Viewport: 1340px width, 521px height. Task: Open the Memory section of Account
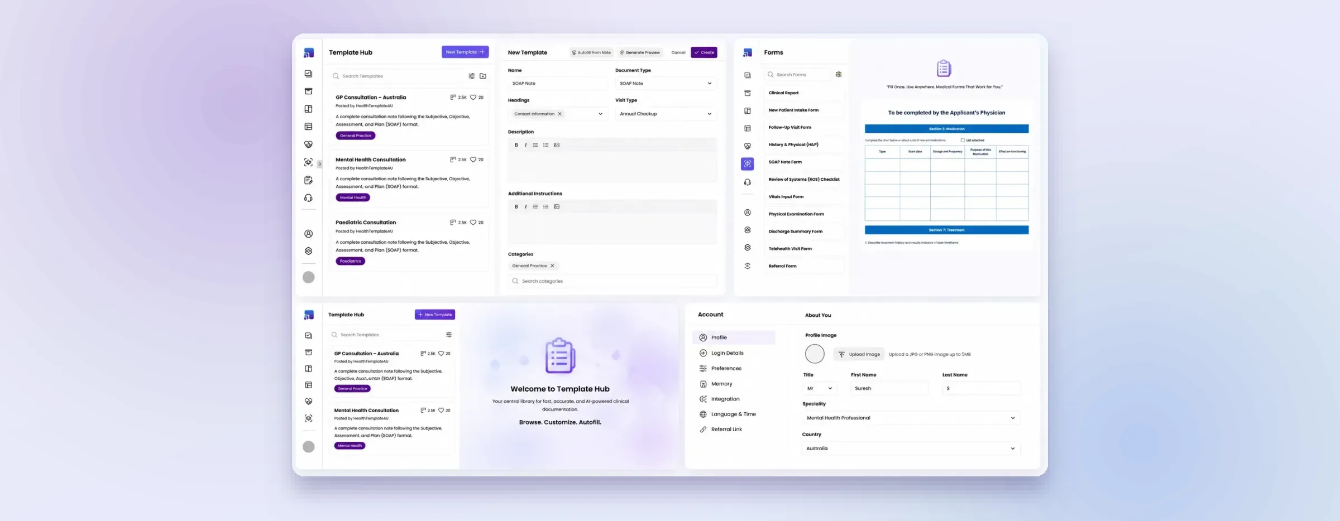pos(721,384)
